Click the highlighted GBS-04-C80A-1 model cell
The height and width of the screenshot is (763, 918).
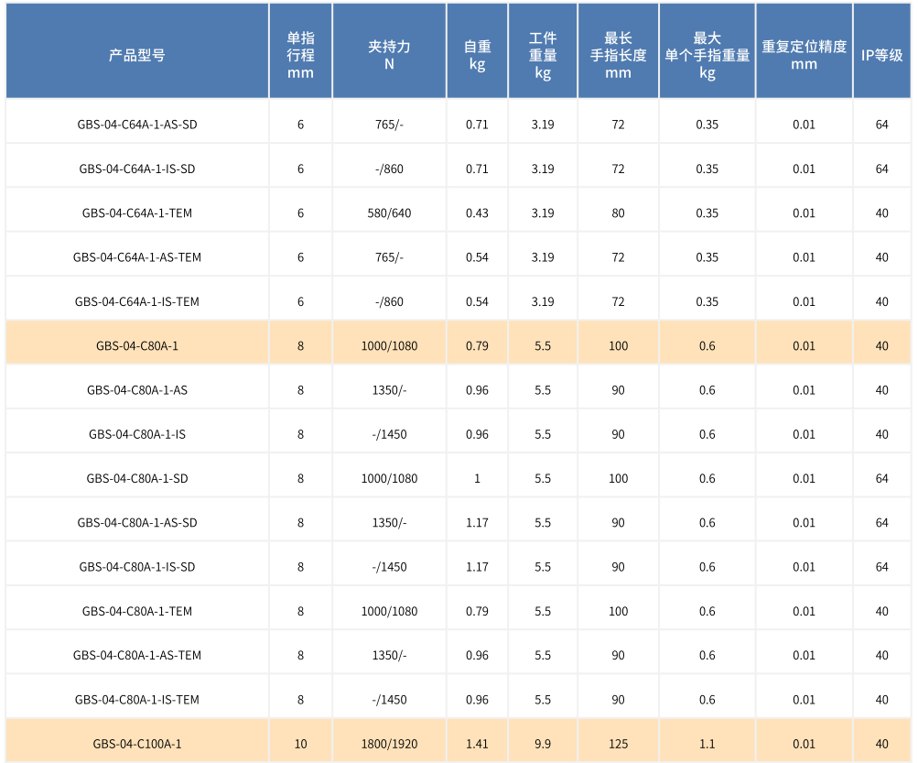[x=137, y=346]
